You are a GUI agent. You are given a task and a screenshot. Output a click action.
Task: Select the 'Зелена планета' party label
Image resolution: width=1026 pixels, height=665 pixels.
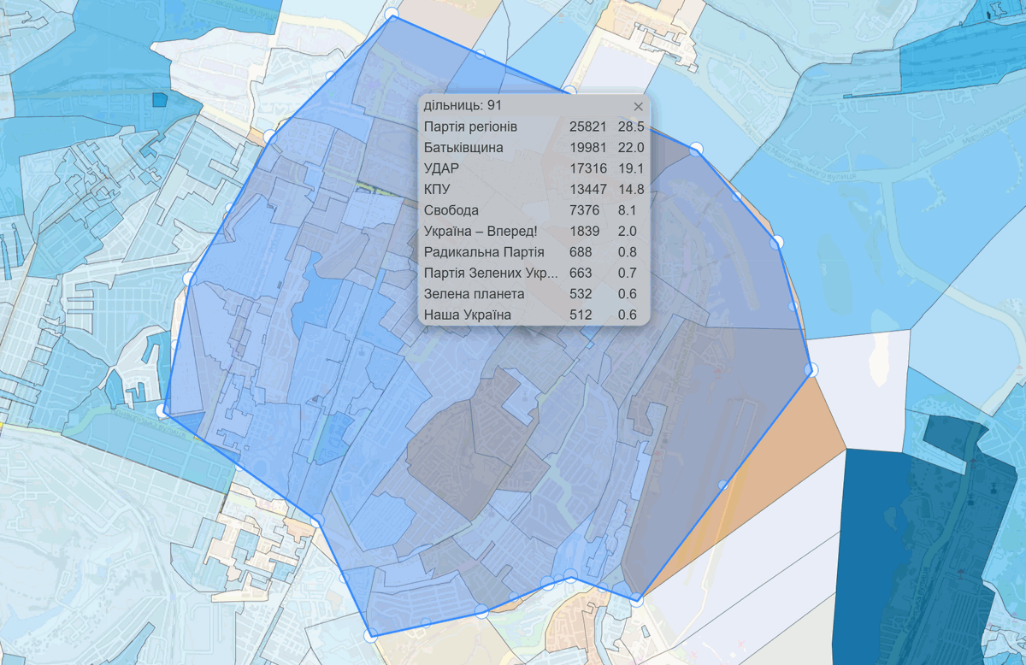[475, 294]
